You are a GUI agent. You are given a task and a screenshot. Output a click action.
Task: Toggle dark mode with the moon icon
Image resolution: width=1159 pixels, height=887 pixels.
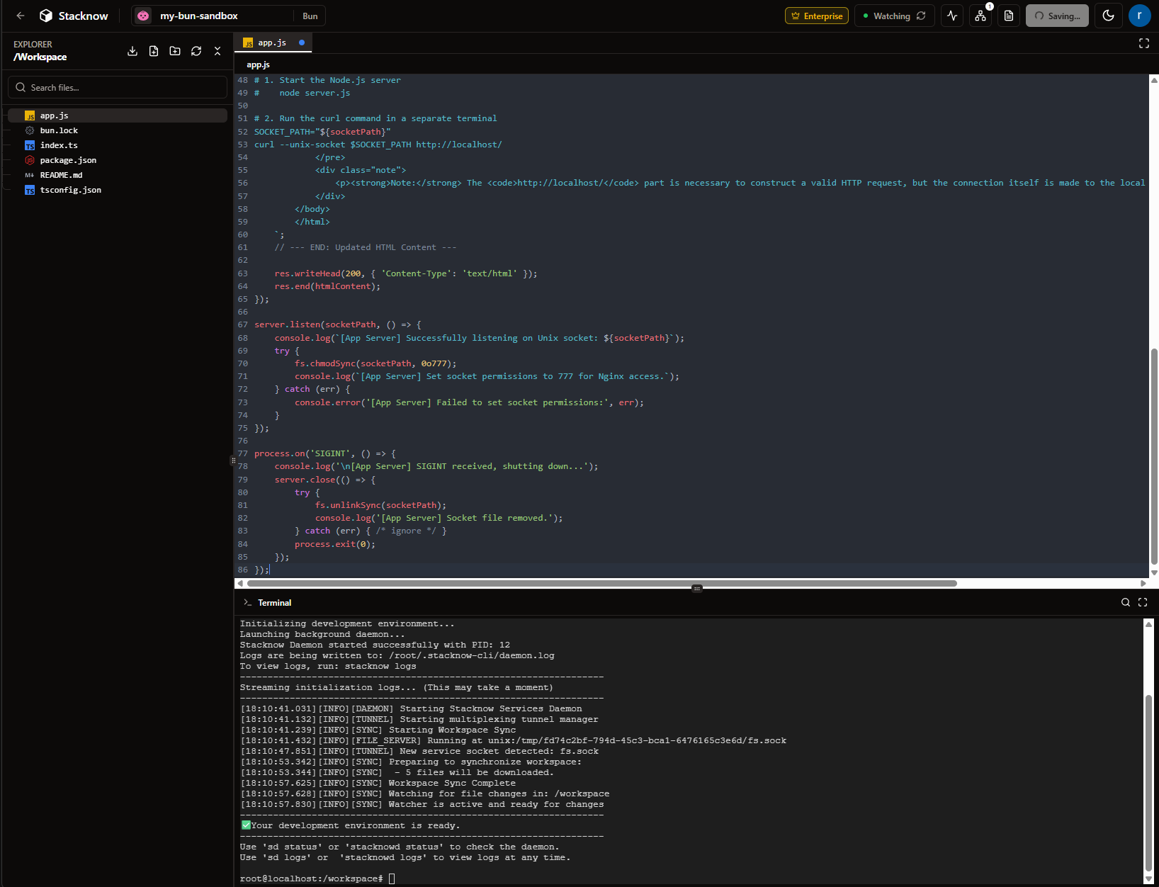[x=1109, y=16]
